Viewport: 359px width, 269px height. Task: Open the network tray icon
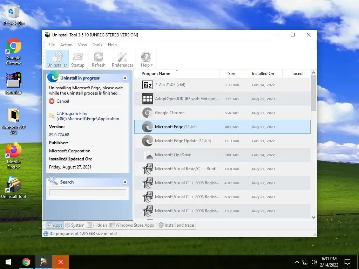(x=305, y=262)
